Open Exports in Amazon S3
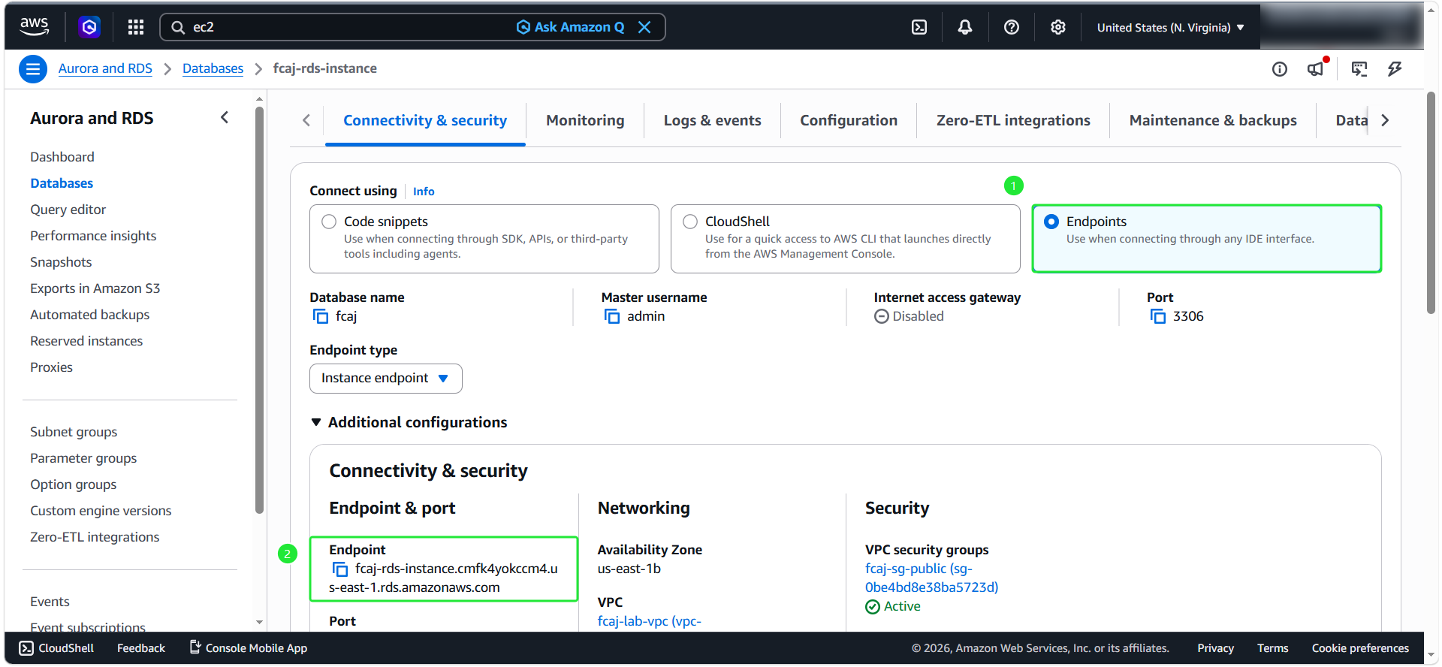 95,288
